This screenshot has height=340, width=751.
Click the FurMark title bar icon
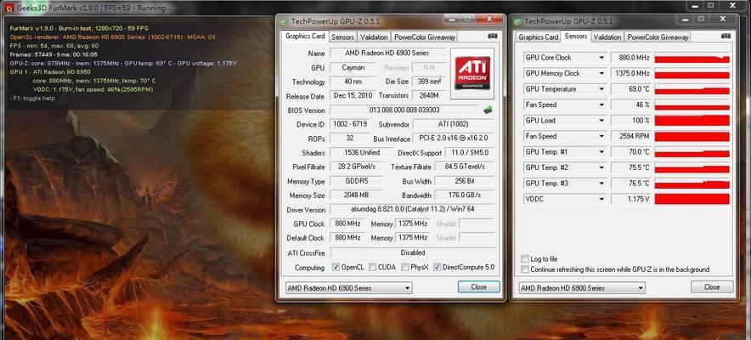click(9, 8)
